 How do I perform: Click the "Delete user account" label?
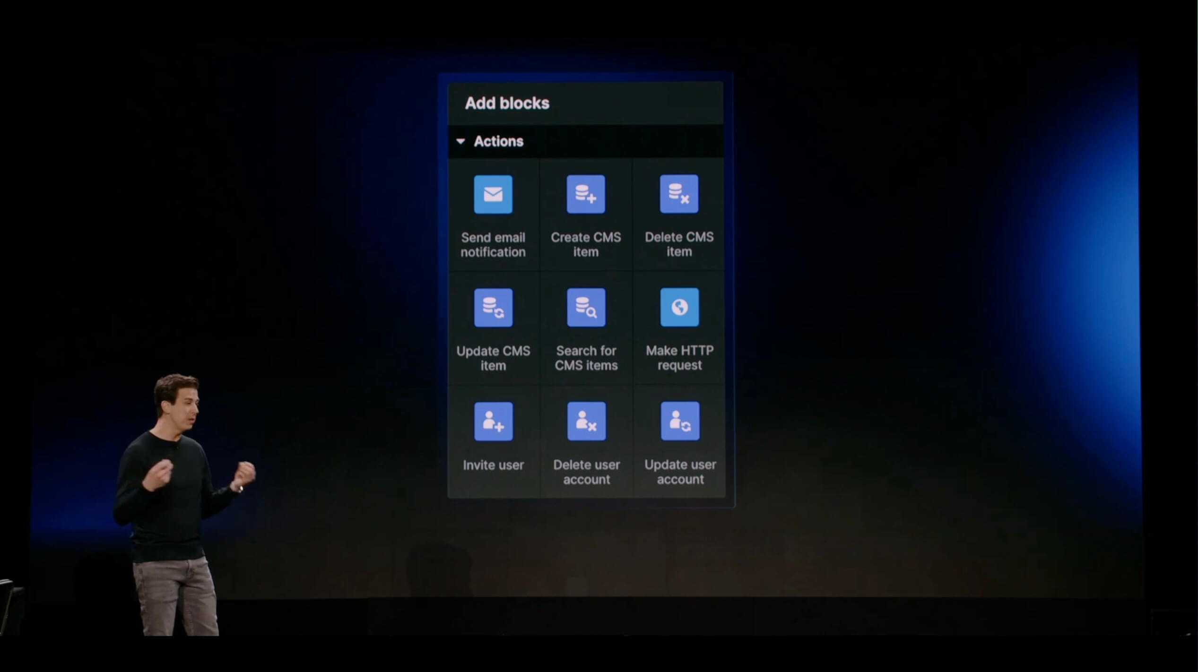pyautogui.click(x=587, y=472)
